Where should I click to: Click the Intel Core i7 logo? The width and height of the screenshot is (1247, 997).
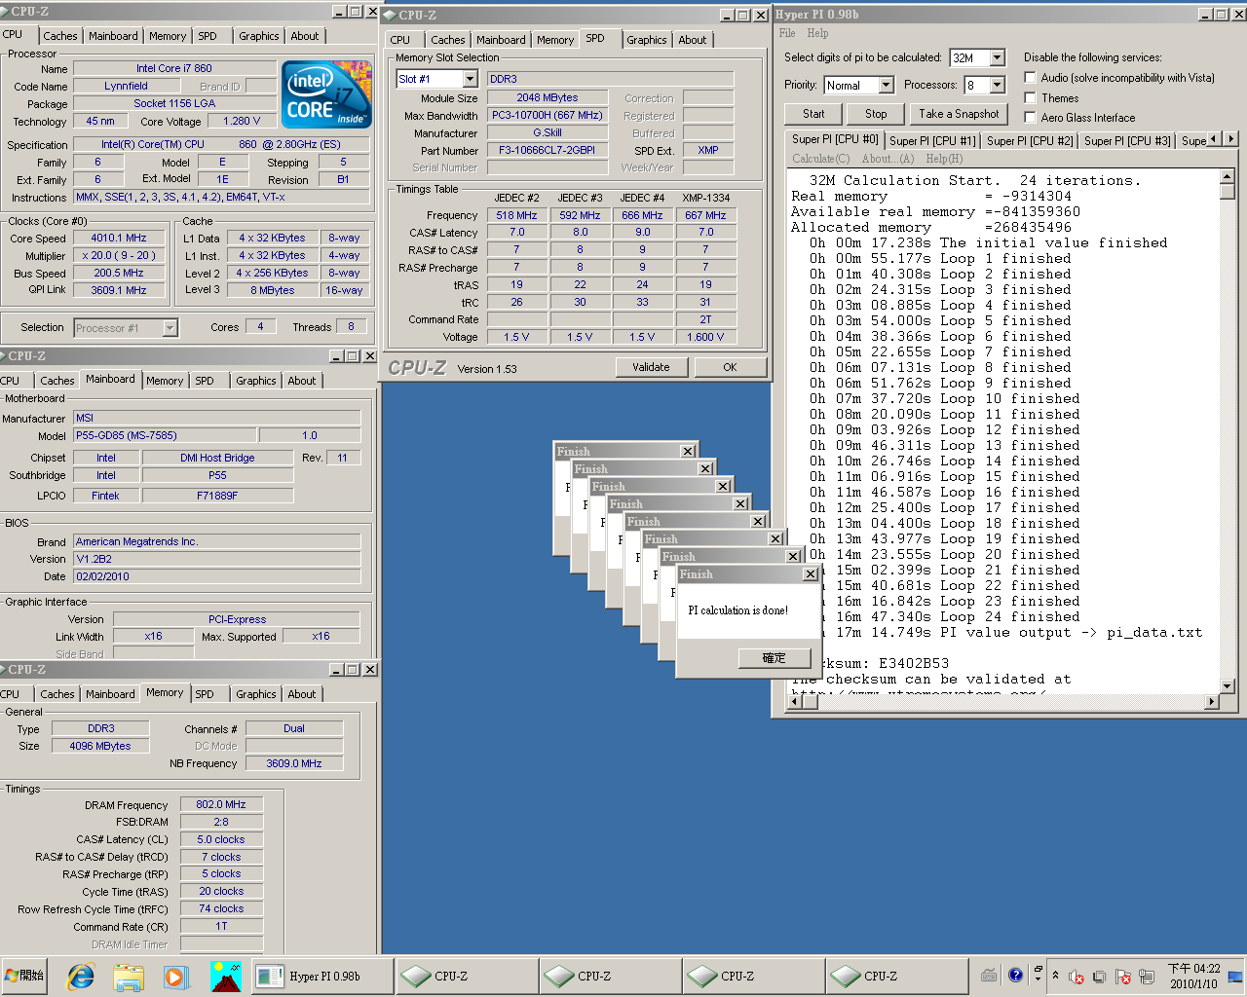326,94
